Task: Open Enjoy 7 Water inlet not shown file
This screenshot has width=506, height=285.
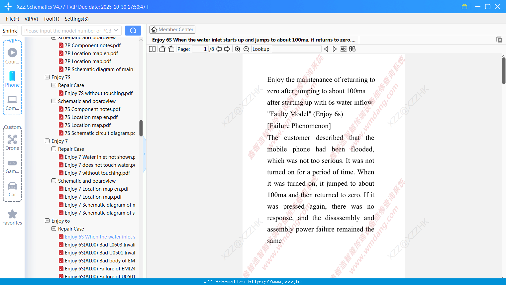Action: (100, 157)
